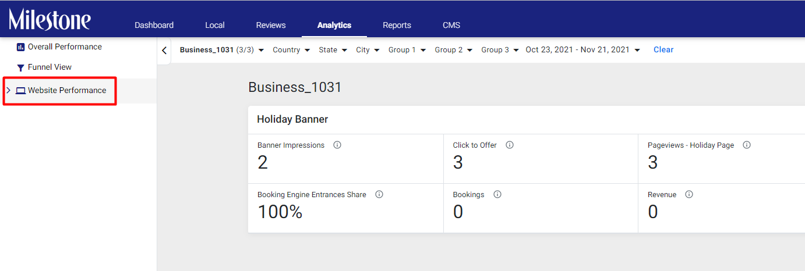Viewport: 805px width, 271px height.
Task: Collapse the sidebar with the arrow
Action: pyautogui.click(x=164, y=51)
